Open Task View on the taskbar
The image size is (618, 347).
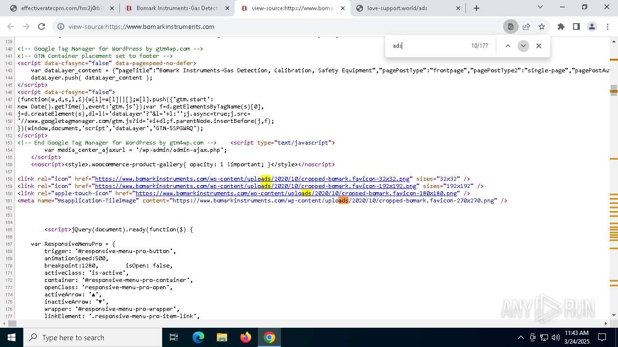click(174, 337)
